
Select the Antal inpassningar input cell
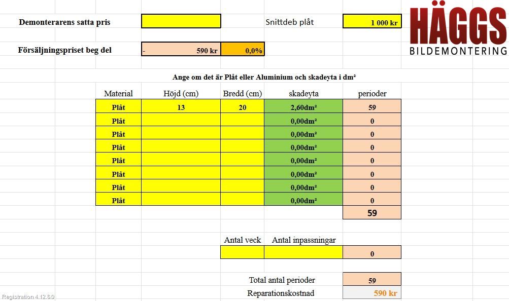tap(303, 252)
